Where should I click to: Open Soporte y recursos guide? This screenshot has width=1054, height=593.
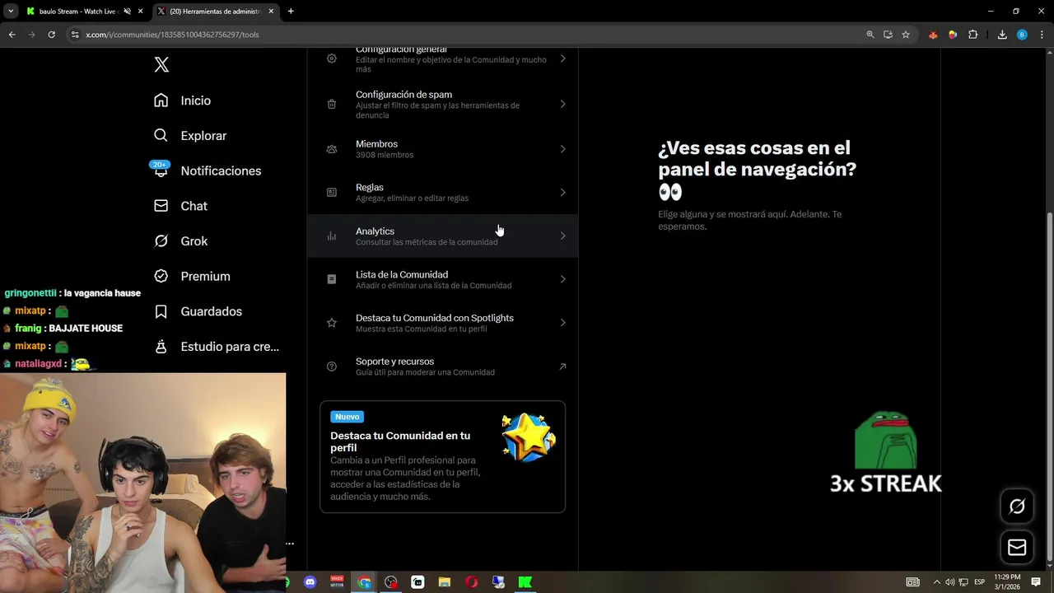click(443, 367)
